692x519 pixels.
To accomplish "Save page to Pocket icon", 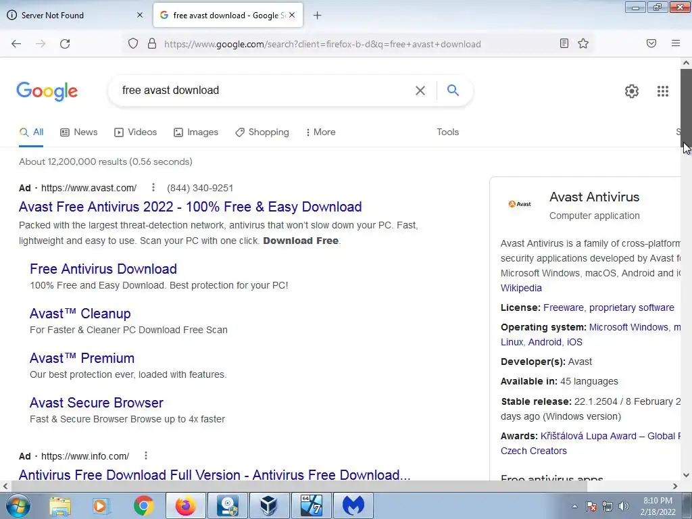I will [x=651, y=43].
